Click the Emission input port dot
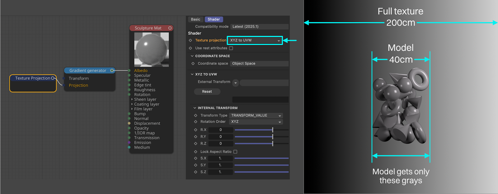Image resolution: width=498 pixels, height=194 pixels. (129, 142)
